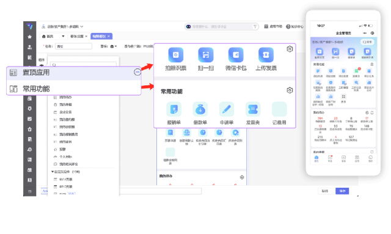
Task: Open the 扫一扫 scan icon
Action: (206, 55)
